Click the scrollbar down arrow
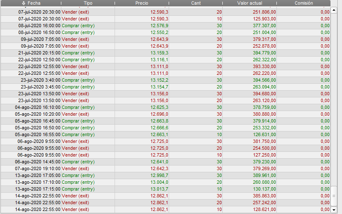Screen dimensions: 342x214 coord(334,210)
